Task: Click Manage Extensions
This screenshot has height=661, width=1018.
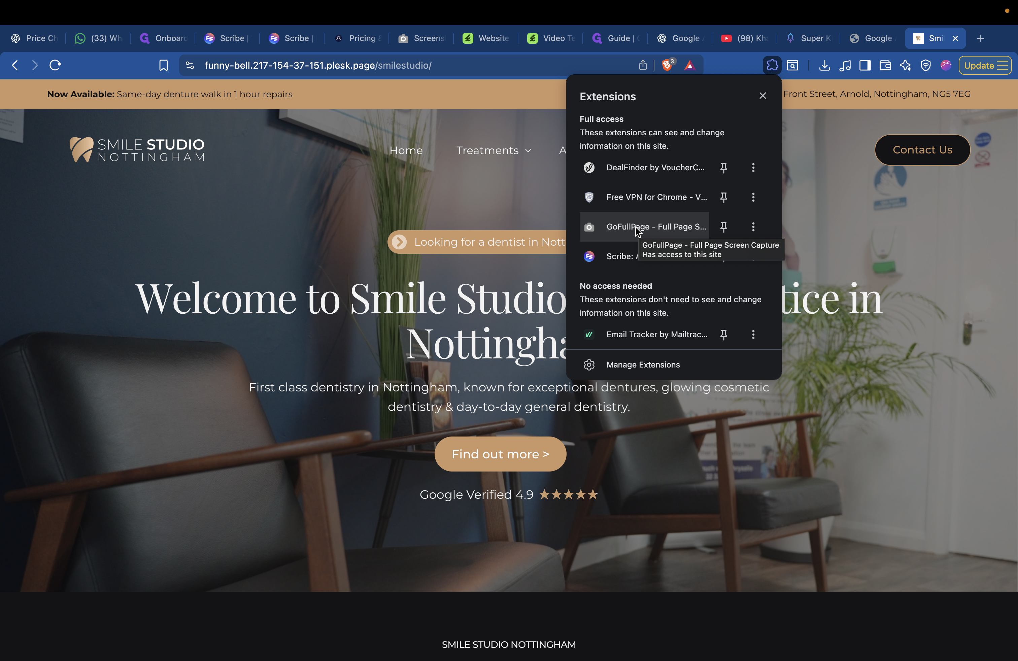Action: click(642, 365)
